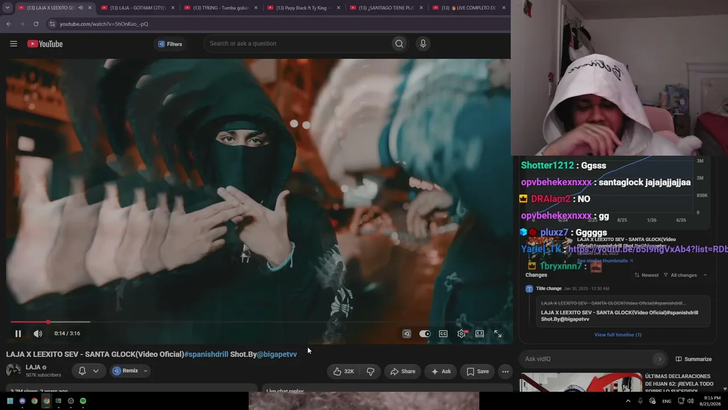Open the Title change timeline entry icon
This screenshot has width=728, height=410.
point(530,289)
